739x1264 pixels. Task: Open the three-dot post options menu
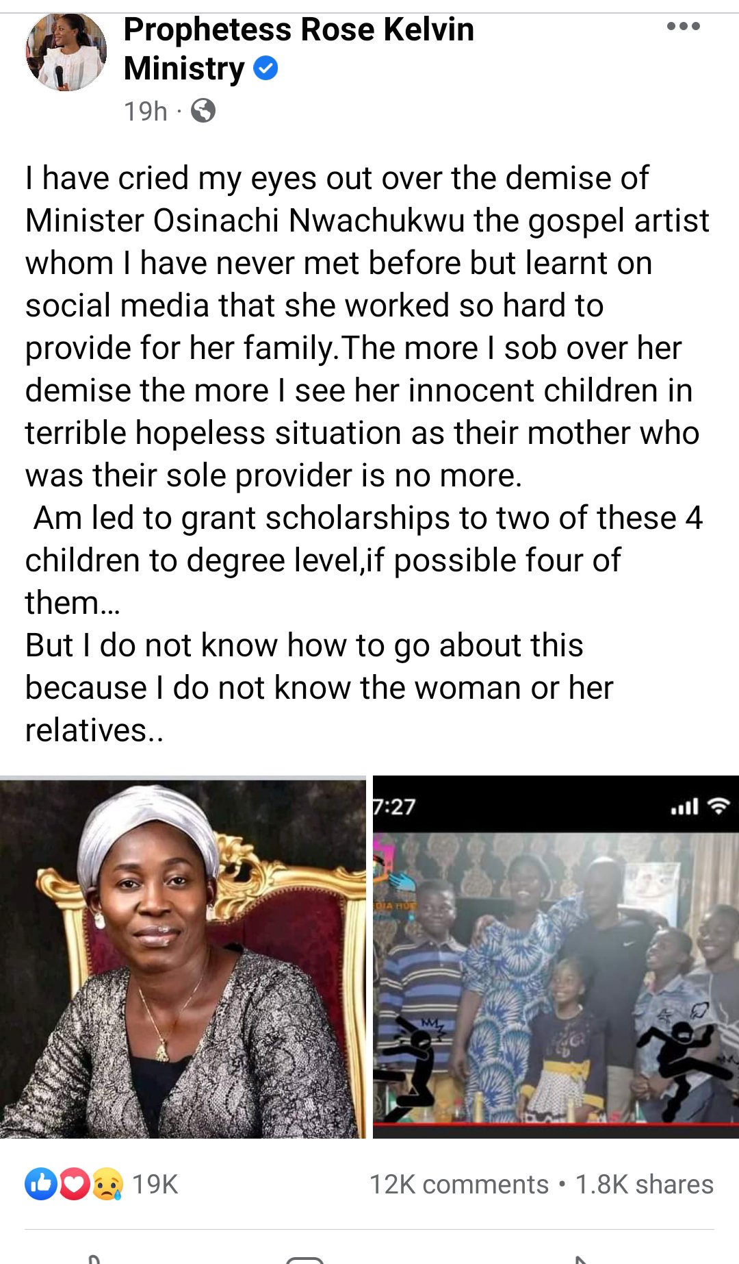pos(683,27)
